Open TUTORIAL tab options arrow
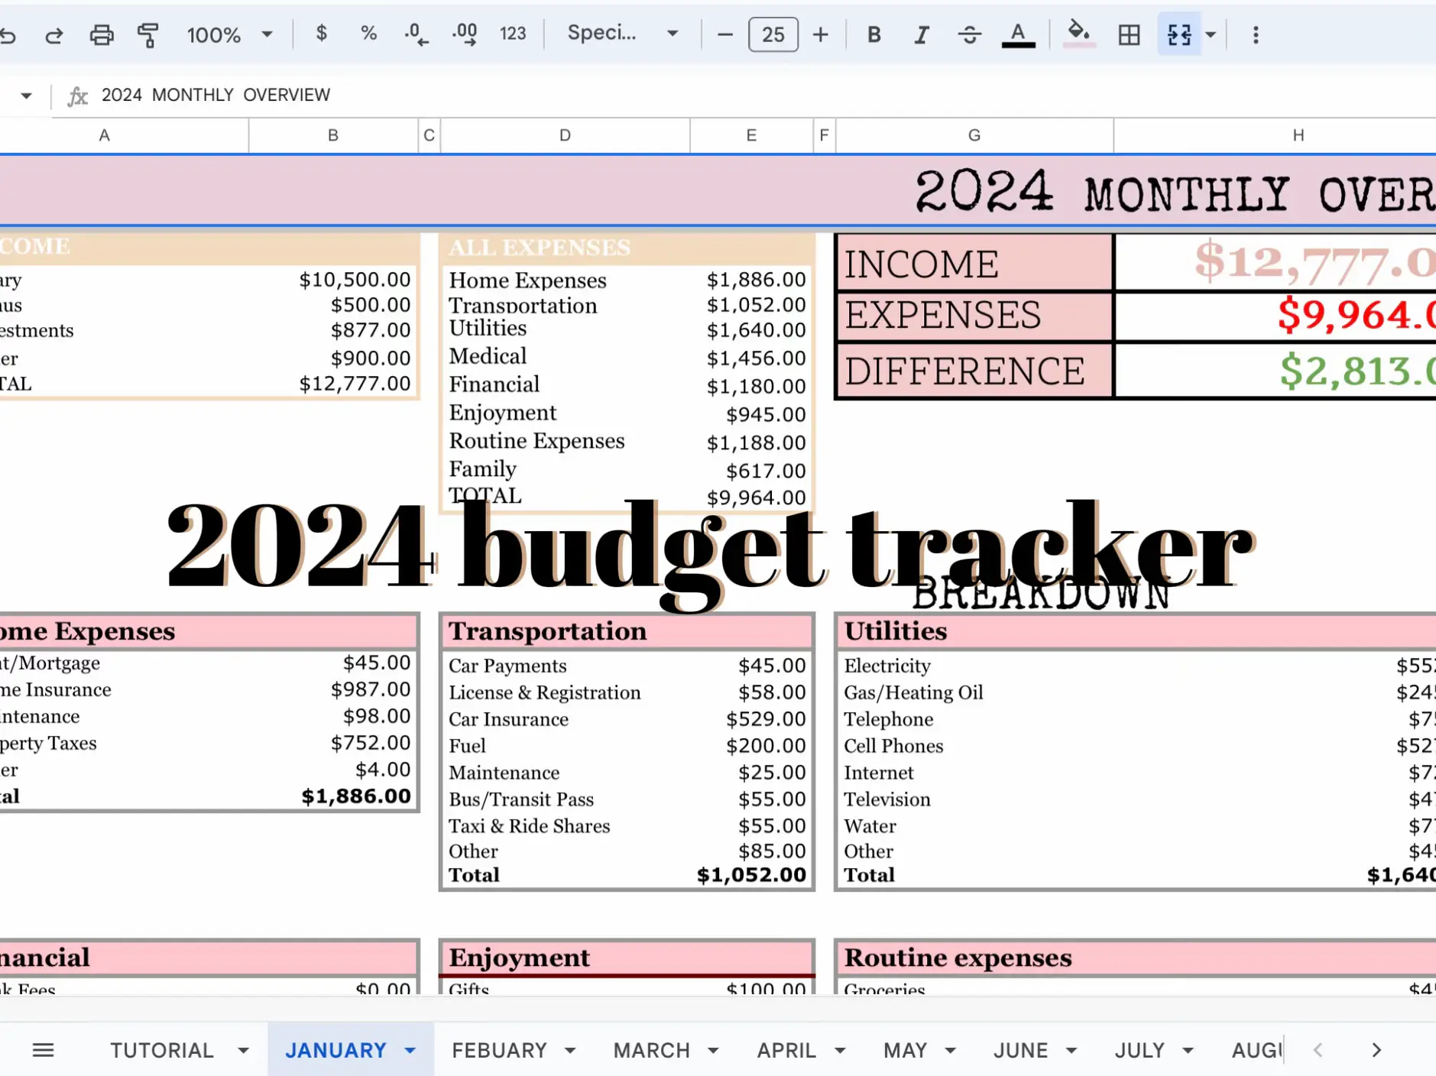Viewport: 1436px width, 1076px height. tap(243, 1051)
